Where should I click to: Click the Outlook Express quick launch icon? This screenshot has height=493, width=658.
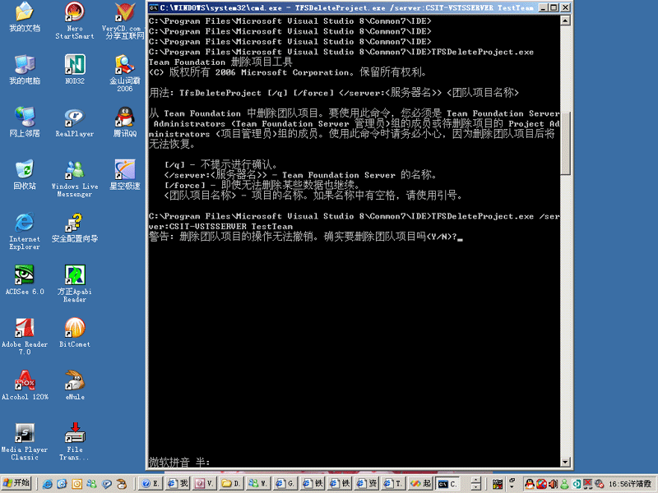point(63,484)
